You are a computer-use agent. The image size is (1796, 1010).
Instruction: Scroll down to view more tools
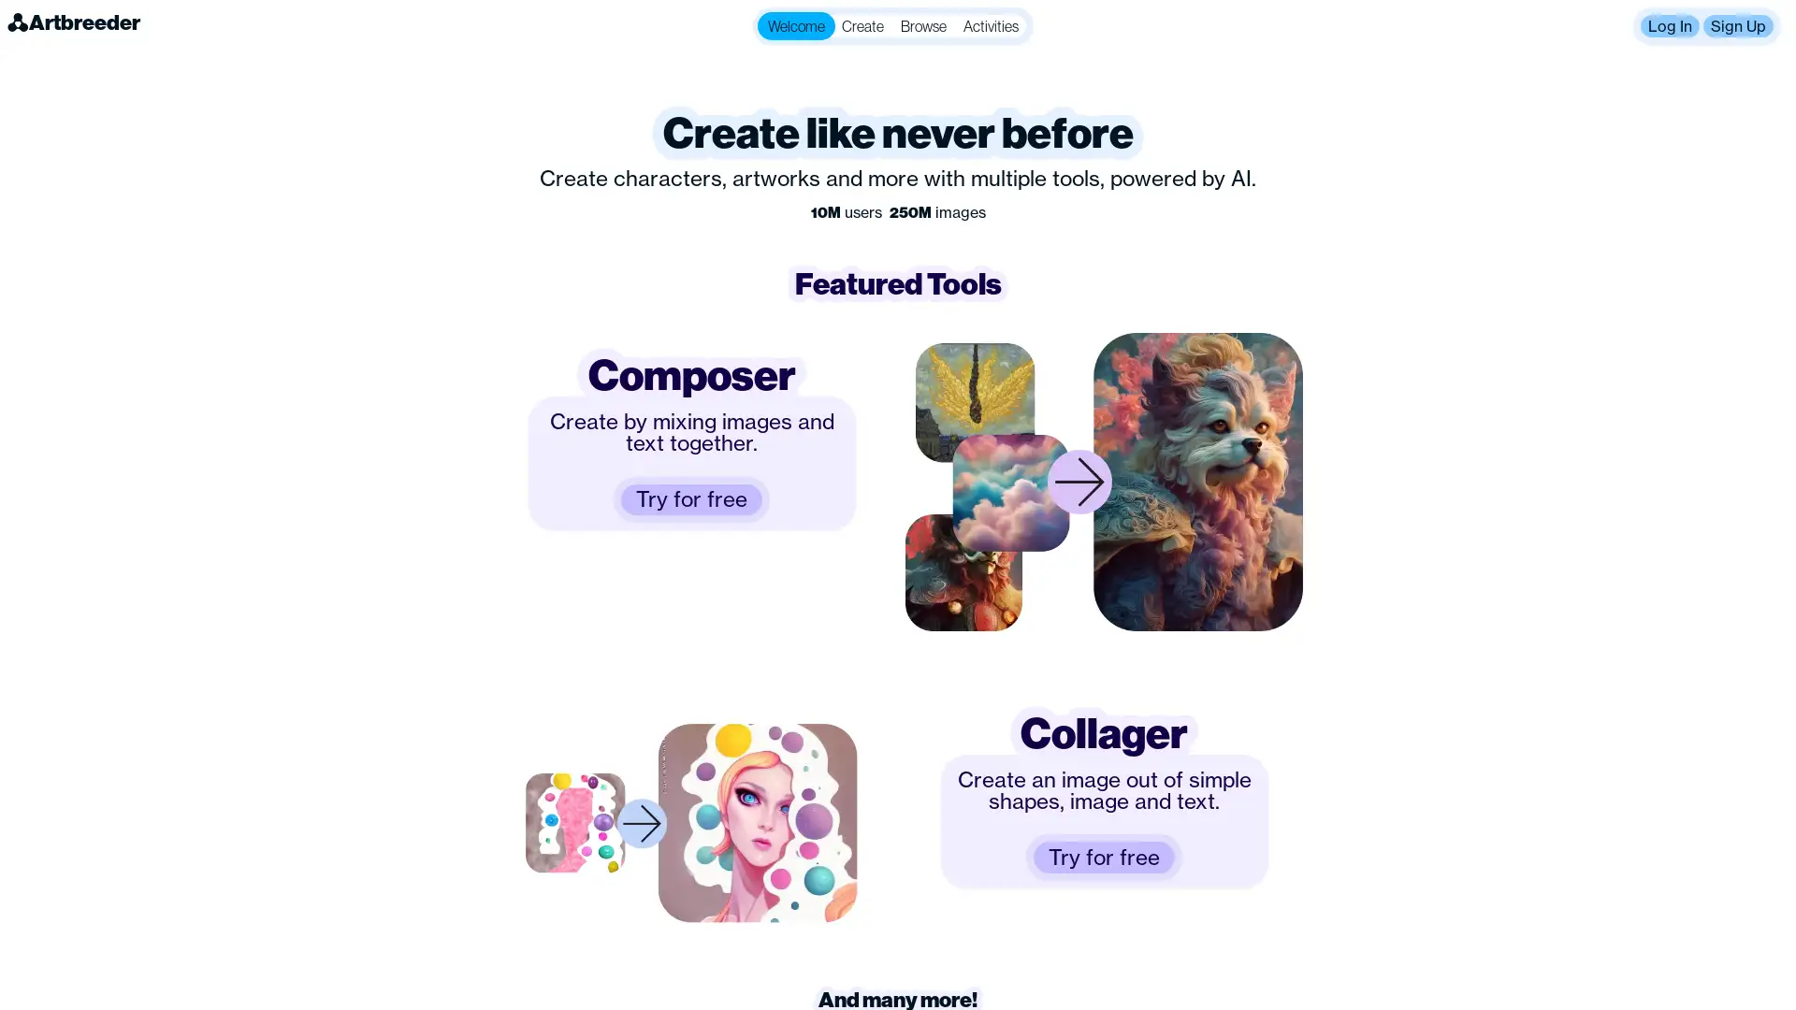click(x=897, y=999)
